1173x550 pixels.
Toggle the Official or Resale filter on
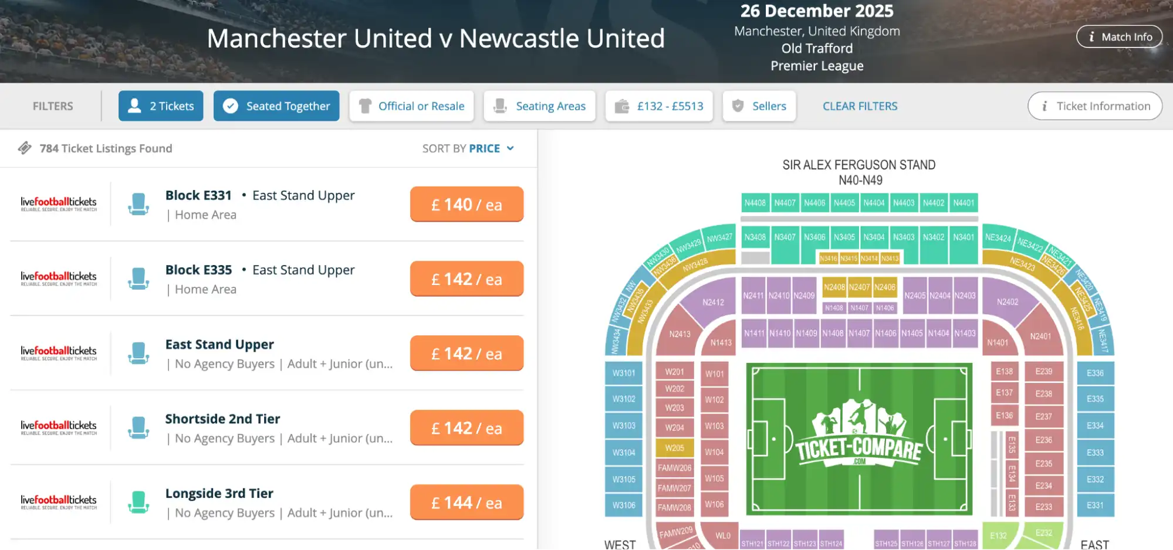[411, 106]
